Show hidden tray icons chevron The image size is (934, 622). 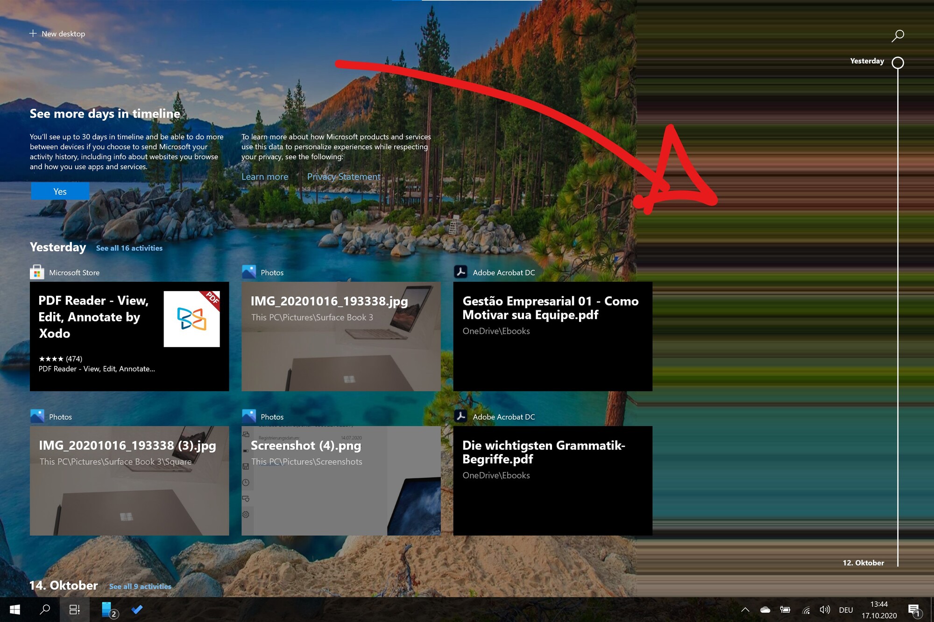pyautogui.click(x=745, y=610)
